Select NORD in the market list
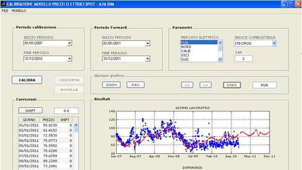The width and height of the screenshot is (302, 170). point(199,47)
